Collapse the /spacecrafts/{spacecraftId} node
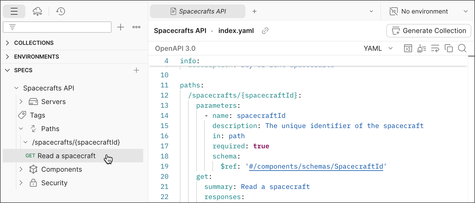This screenshot has height=203, width=475. (x=25, y=142)
